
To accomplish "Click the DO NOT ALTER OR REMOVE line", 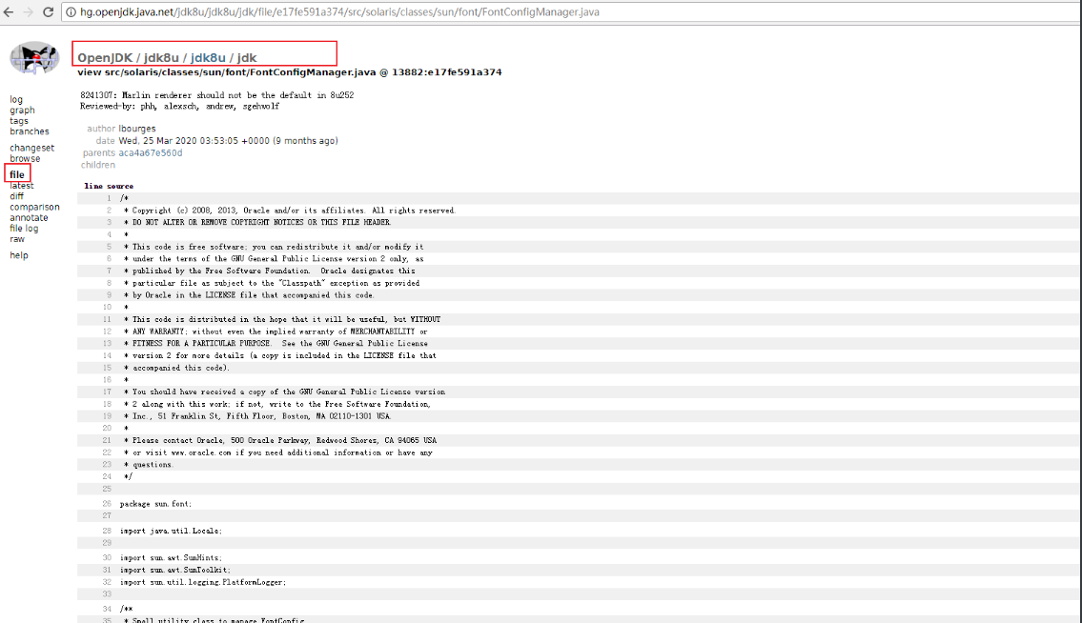I will (x=257, y=222).
